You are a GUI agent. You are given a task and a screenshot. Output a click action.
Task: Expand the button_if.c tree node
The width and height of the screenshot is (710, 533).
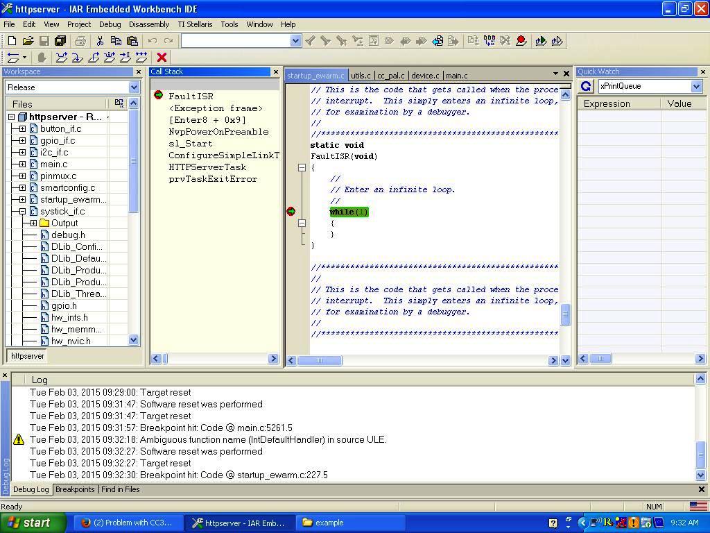tap(22, 128)
